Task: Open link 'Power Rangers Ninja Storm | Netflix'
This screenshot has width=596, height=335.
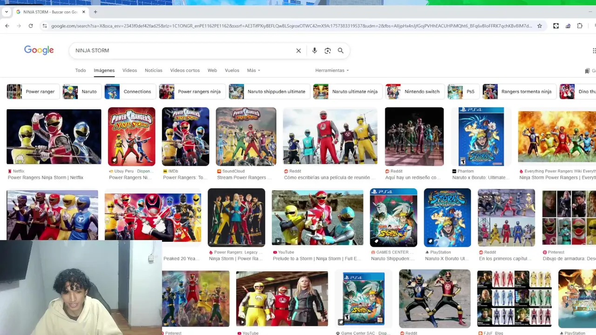Action: point(46,178)
